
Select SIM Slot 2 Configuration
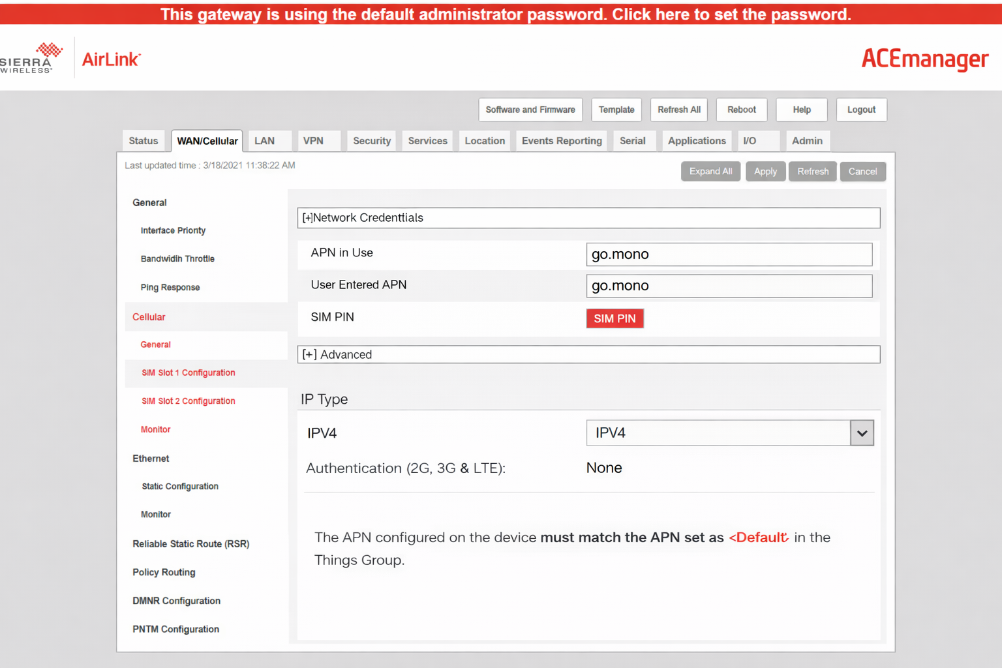point(188,401)
